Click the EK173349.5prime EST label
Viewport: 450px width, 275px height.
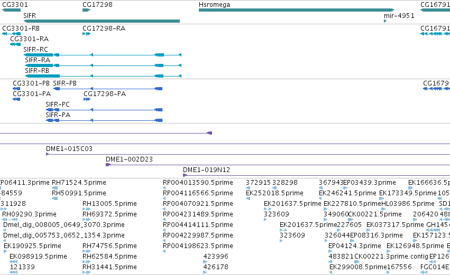[x=408, y=193]
